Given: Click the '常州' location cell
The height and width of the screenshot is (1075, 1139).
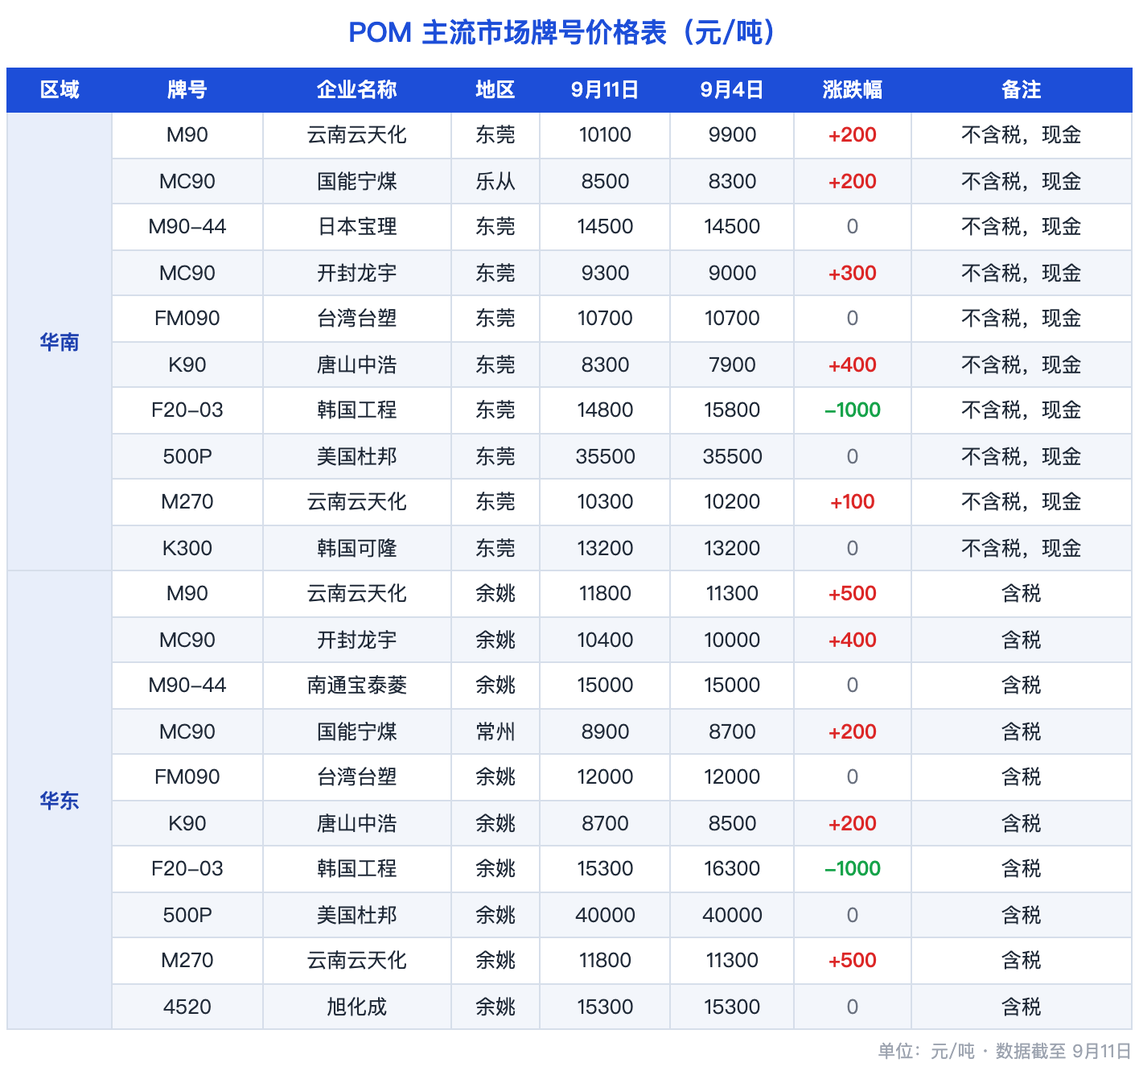Looking at the screenshot, I should click(495, 731).
